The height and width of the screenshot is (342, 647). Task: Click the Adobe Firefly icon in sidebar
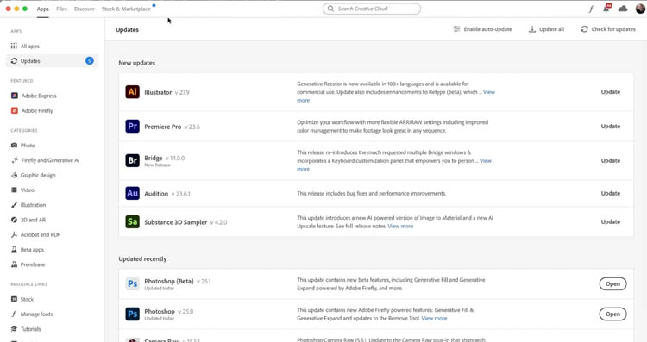15,110
